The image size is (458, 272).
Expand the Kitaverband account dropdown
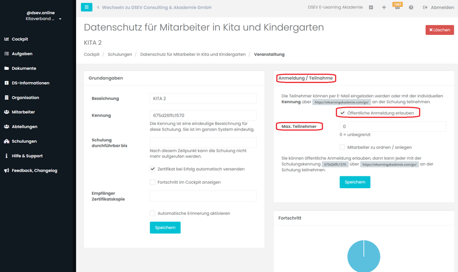(60, 19)
